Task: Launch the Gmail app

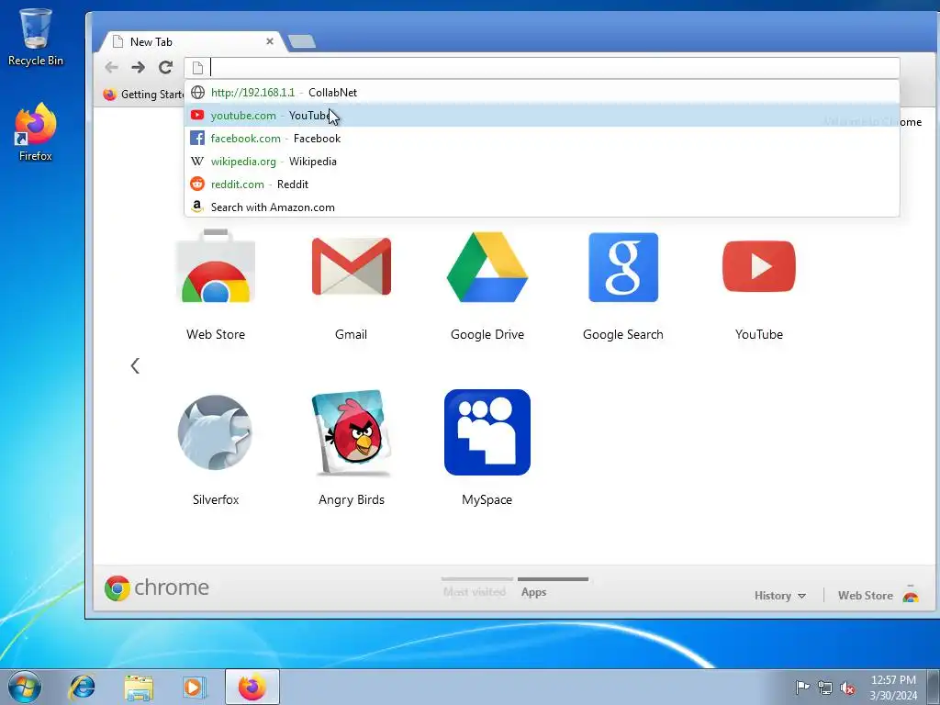Action: (x=352, y=267)
